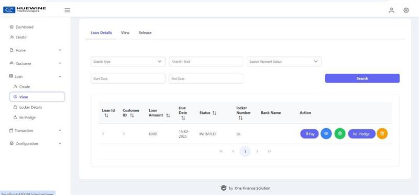Click the hamburger menu icon
Screen dimensions: 419x195
point(68,10)
